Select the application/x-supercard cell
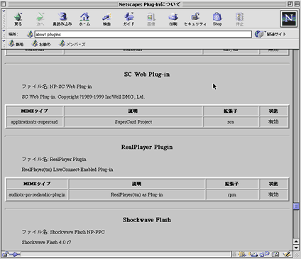Viewport: 301px width, 259px height. (35, 122)
